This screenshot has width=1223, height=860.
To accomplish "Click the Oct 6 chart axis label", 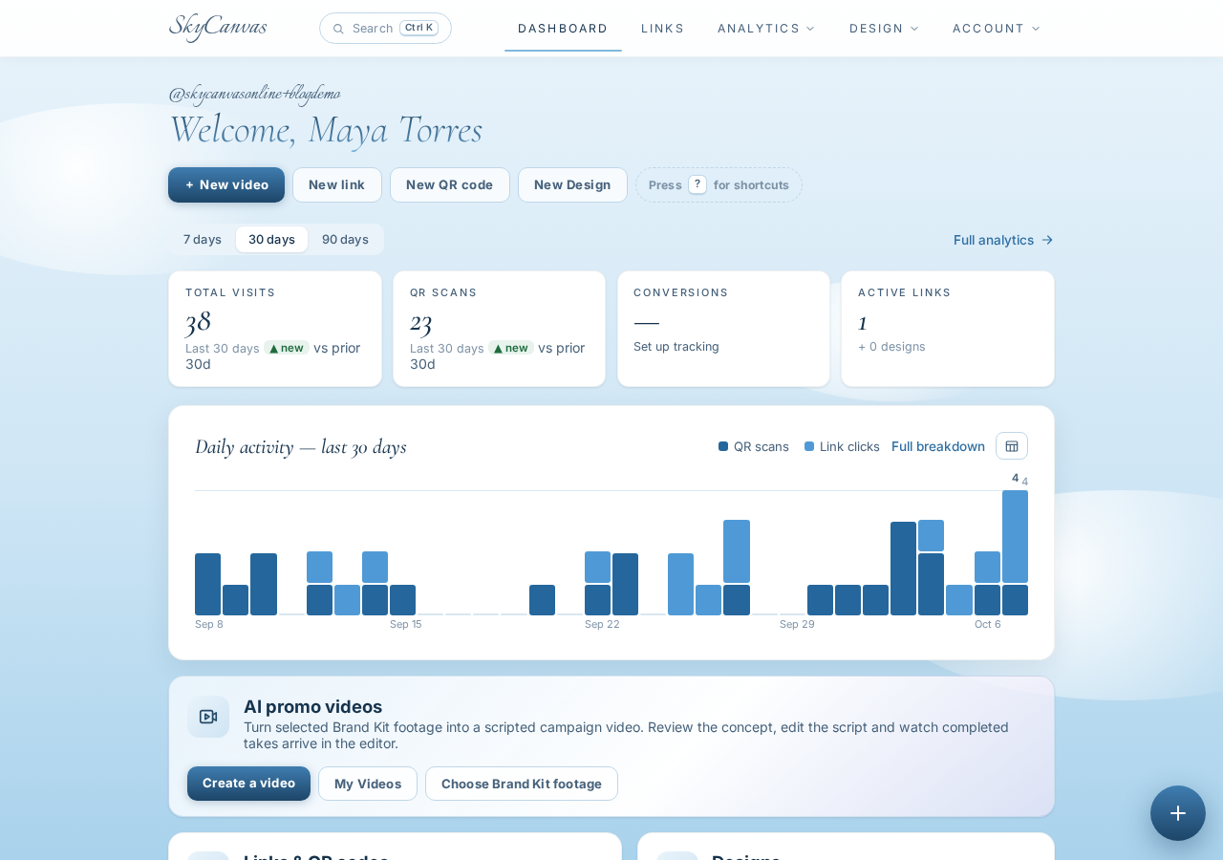I will pos(988,624).
